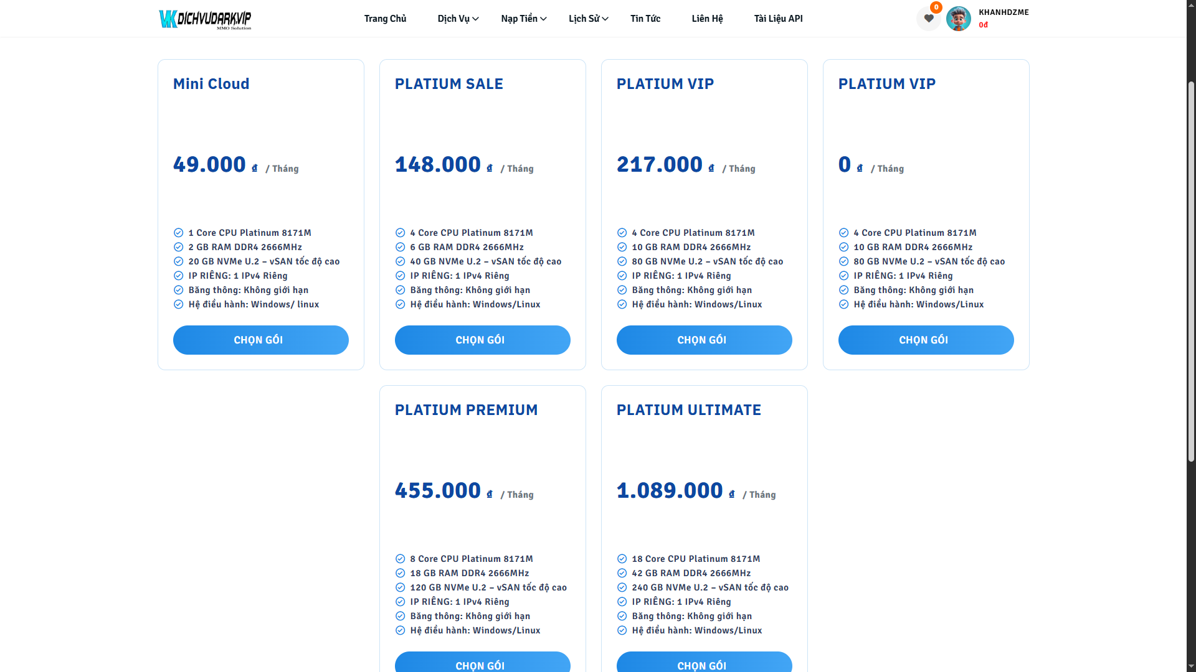Viewport: 1196px width, 672px height.
Task: Click check icon beside 120 GB NVMe in PLATIUM PREMIUM
Action: point(400,587)
